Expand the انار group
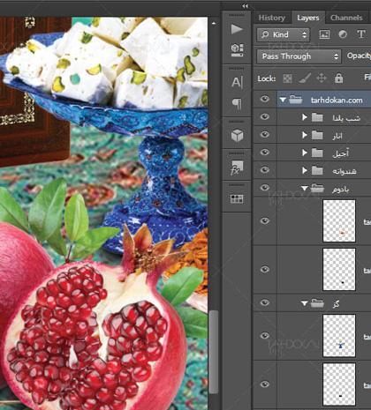Image resolution: width=371 pixels, height=410 pixels. pos(305,135)
